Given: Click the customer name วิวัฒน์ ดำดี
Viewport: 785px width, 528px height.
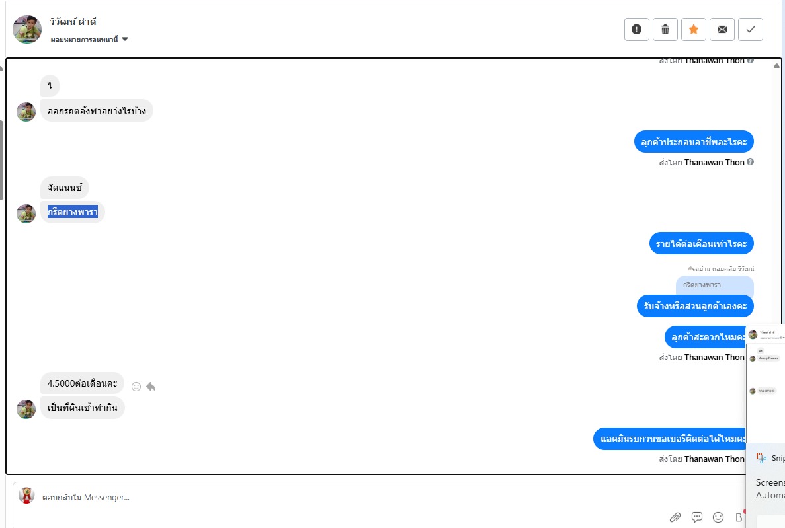Looking at the screenshot, I should 74,22.
